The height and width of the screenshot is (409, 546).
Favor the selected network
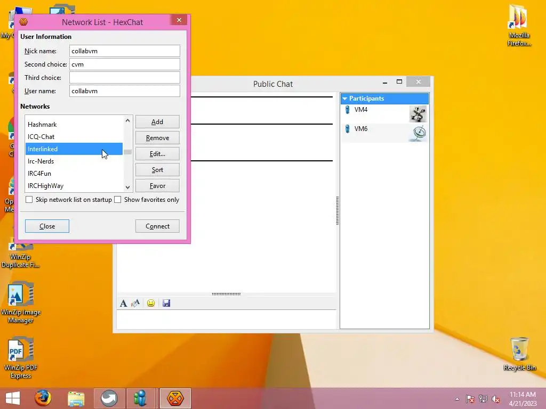pyautogui.click(x=157, y=186)
